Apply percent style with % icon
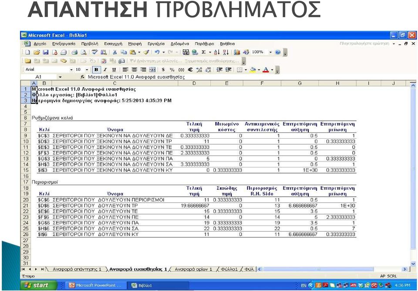Viewport: 418px width, 291px height. [172, 69]
